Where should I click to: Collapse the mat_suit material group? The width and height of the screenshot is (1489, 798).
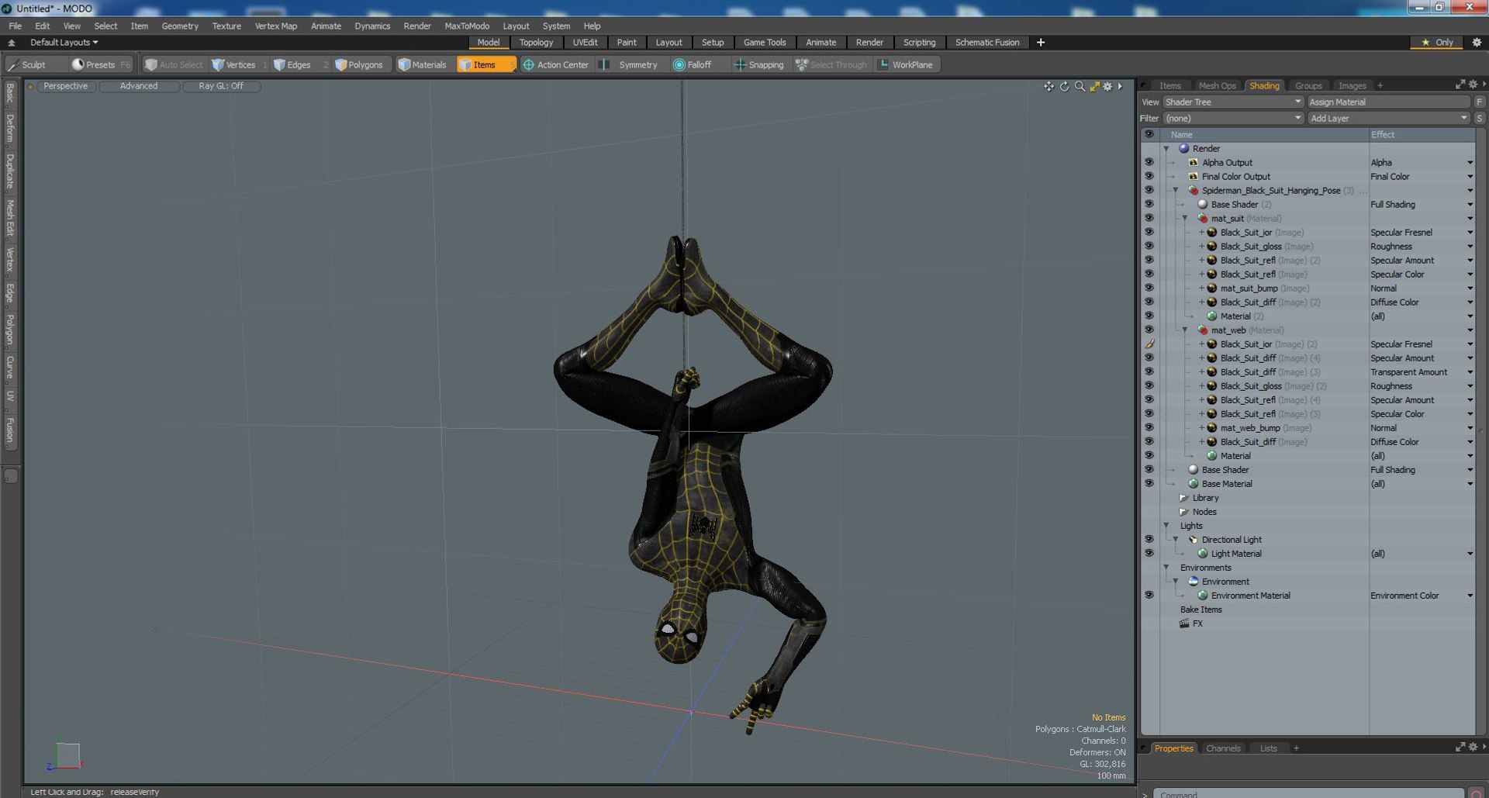1184,218
